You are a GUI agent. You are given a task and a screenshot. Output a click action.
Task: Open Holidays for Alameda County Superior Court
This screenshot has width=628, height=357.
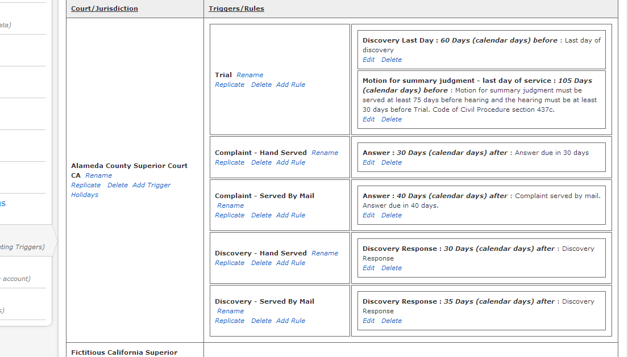[85, 195]
